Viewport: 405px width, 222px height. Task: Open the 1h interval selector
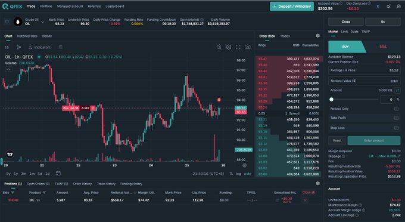pyautogui.click(x=7, y=47)
